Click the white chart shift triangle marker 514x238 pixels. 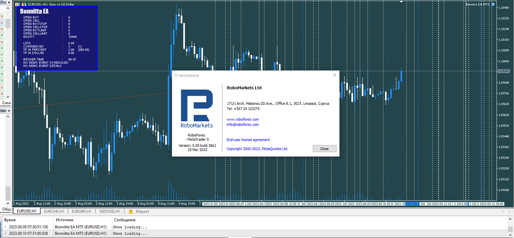pos(402,2)
